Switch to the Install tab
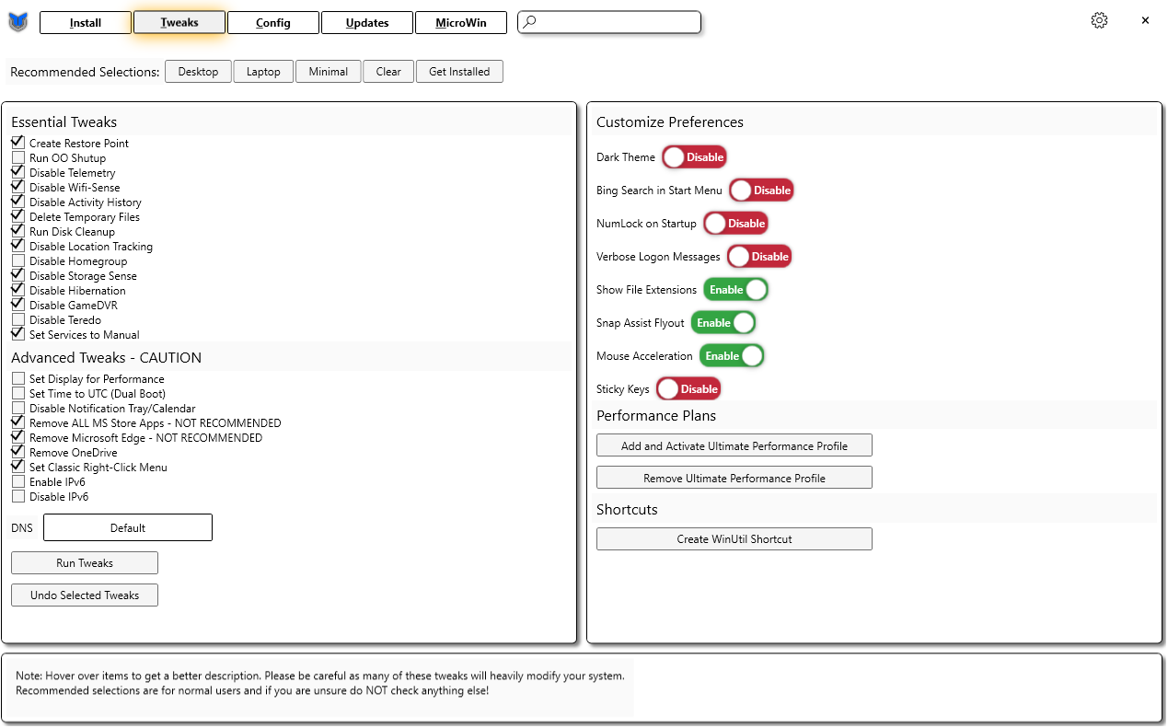1168x728 pixels. [86, 23]
